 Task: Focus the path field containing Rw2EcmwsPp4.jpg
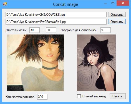click(56, 22)
